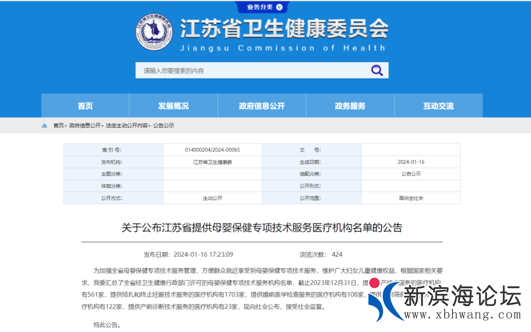The height and width of the screenshot is (332, 531).
Task: Open the 政务服务 navigation tab
Action: pyautogui.click(x=350, y=106)
